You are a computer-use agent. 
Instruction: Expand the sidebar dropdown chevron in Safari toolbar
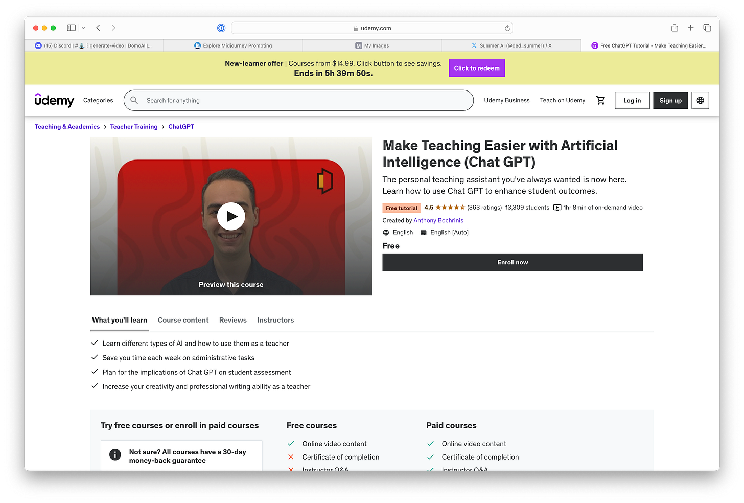pos(83,28)
